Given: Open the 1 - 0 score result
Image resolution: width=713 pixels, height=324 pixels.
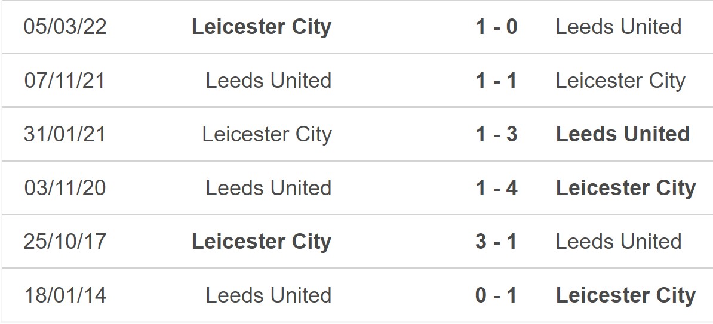Looking at the screenshot, I should (496, 27).
